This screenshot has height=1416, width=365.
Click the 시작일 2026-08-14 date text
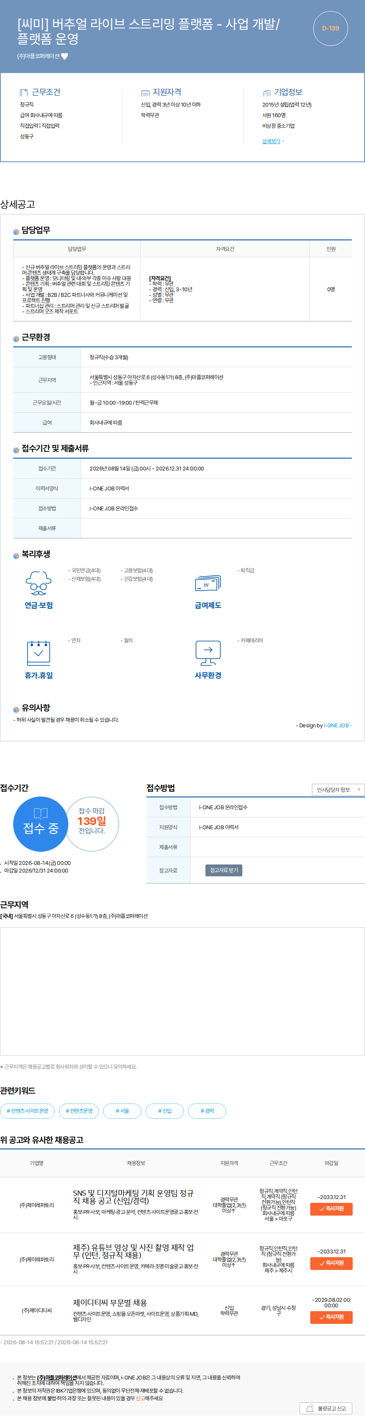point(37,863)
